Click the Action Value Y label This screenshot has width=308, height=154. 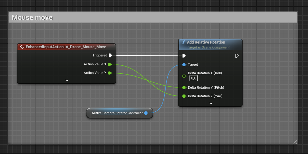click(95, 73)
